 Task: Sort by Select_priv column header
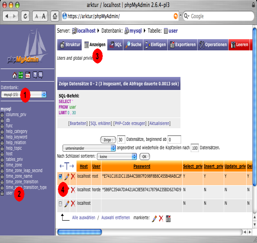pos(193,166)
